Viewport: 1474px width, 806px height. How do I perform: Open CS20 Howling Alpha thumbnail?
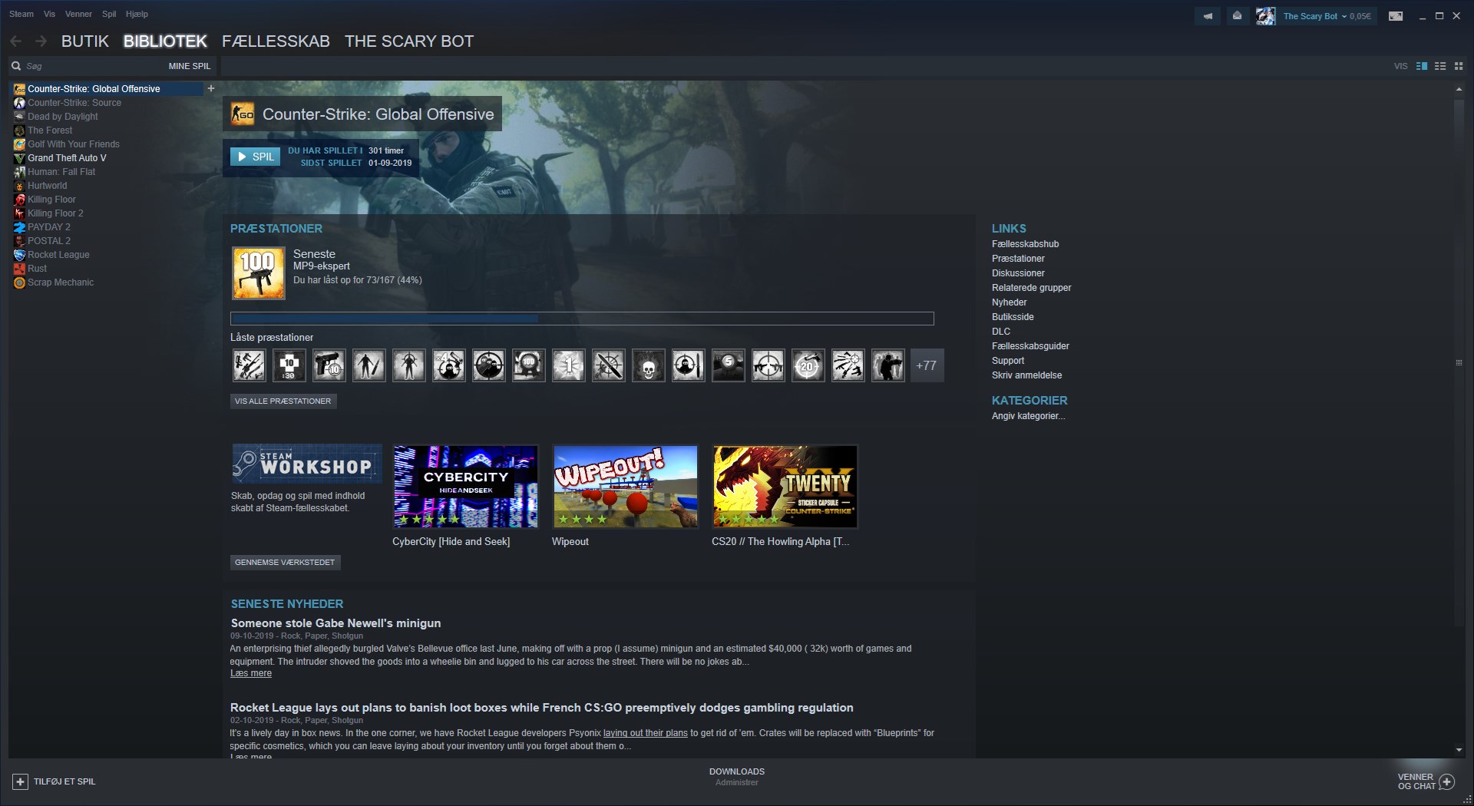tap(785, 487)
